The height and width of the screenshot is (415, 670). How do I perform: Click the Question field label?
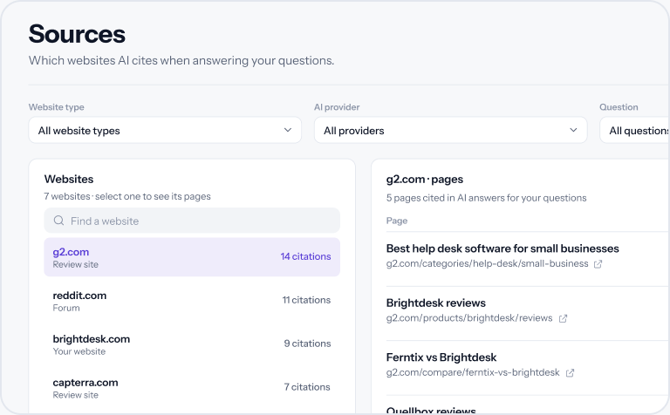[619, 107]
